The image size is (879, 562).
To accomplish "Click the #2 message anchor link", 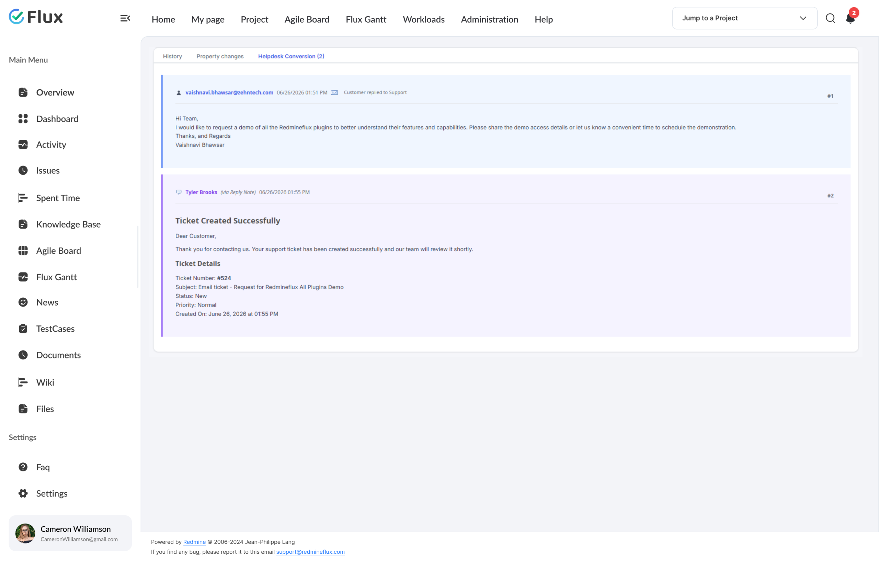I will click(830, 196).
